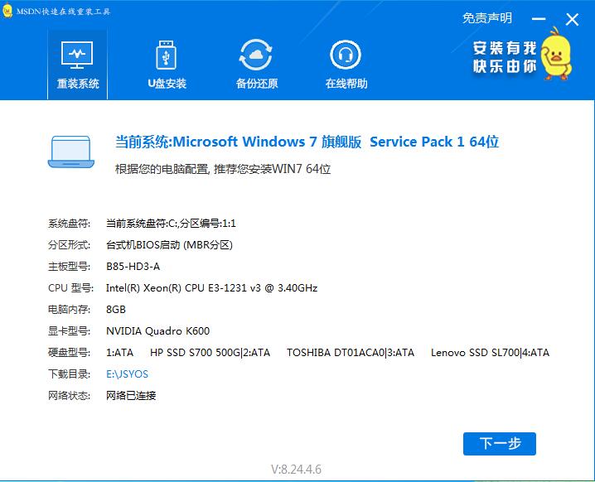Click the 主板型号 label
595x482 pixels.
coord(69,267)
